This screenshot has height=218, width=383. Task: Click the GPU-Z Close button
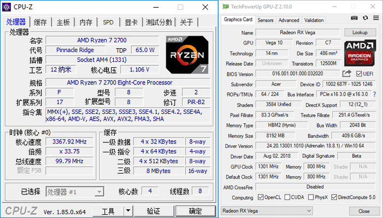(364, 211)
